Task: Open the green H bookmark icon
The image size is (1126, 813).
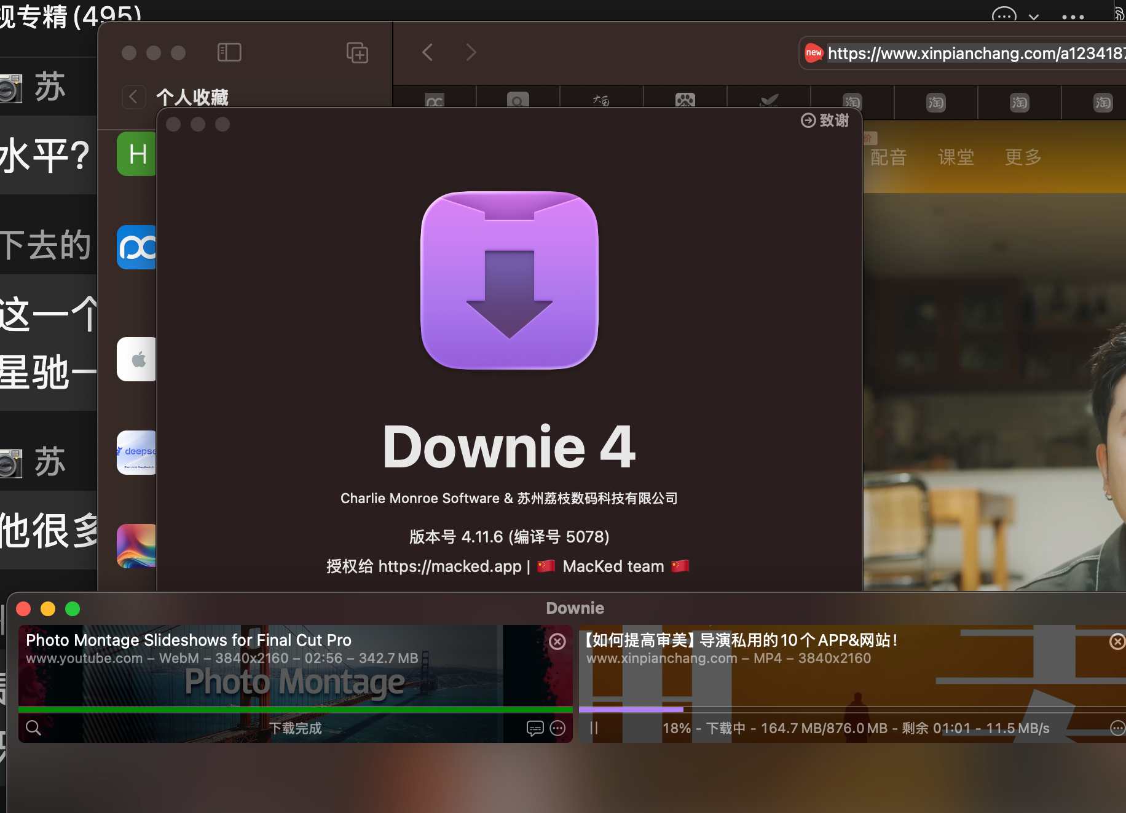Action: [x=136, y=154]
